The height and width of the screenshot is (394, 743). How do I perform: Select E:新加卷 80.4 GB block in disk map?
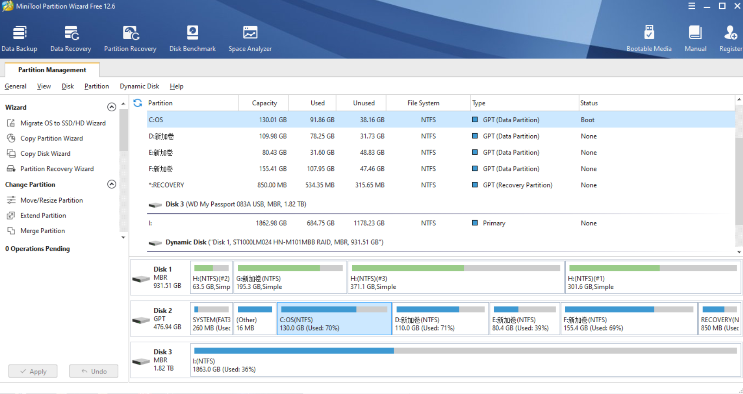(525, 319)
